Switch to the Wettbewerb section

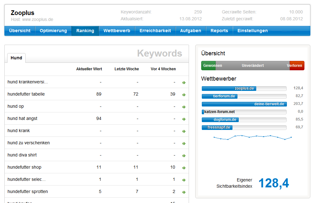(117, 31)
